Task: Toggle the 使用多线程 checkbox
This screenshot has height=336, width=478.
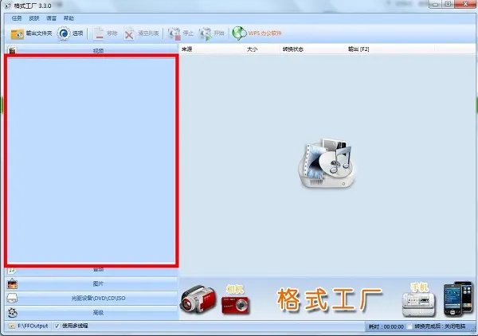Action: (57, 326)
